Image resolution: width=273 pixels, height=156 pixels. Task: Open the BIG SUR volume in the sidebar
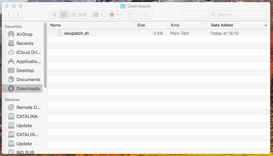(22, 152)
